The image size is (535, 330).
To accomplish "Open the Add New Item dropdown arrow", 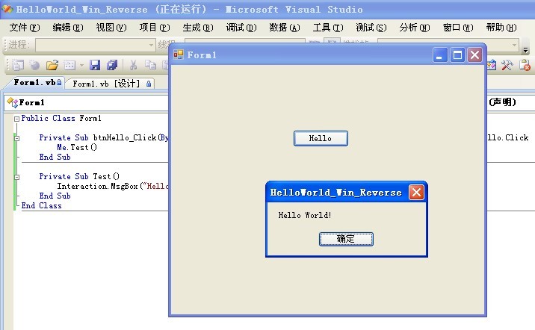I will click(x=81, y=65).
